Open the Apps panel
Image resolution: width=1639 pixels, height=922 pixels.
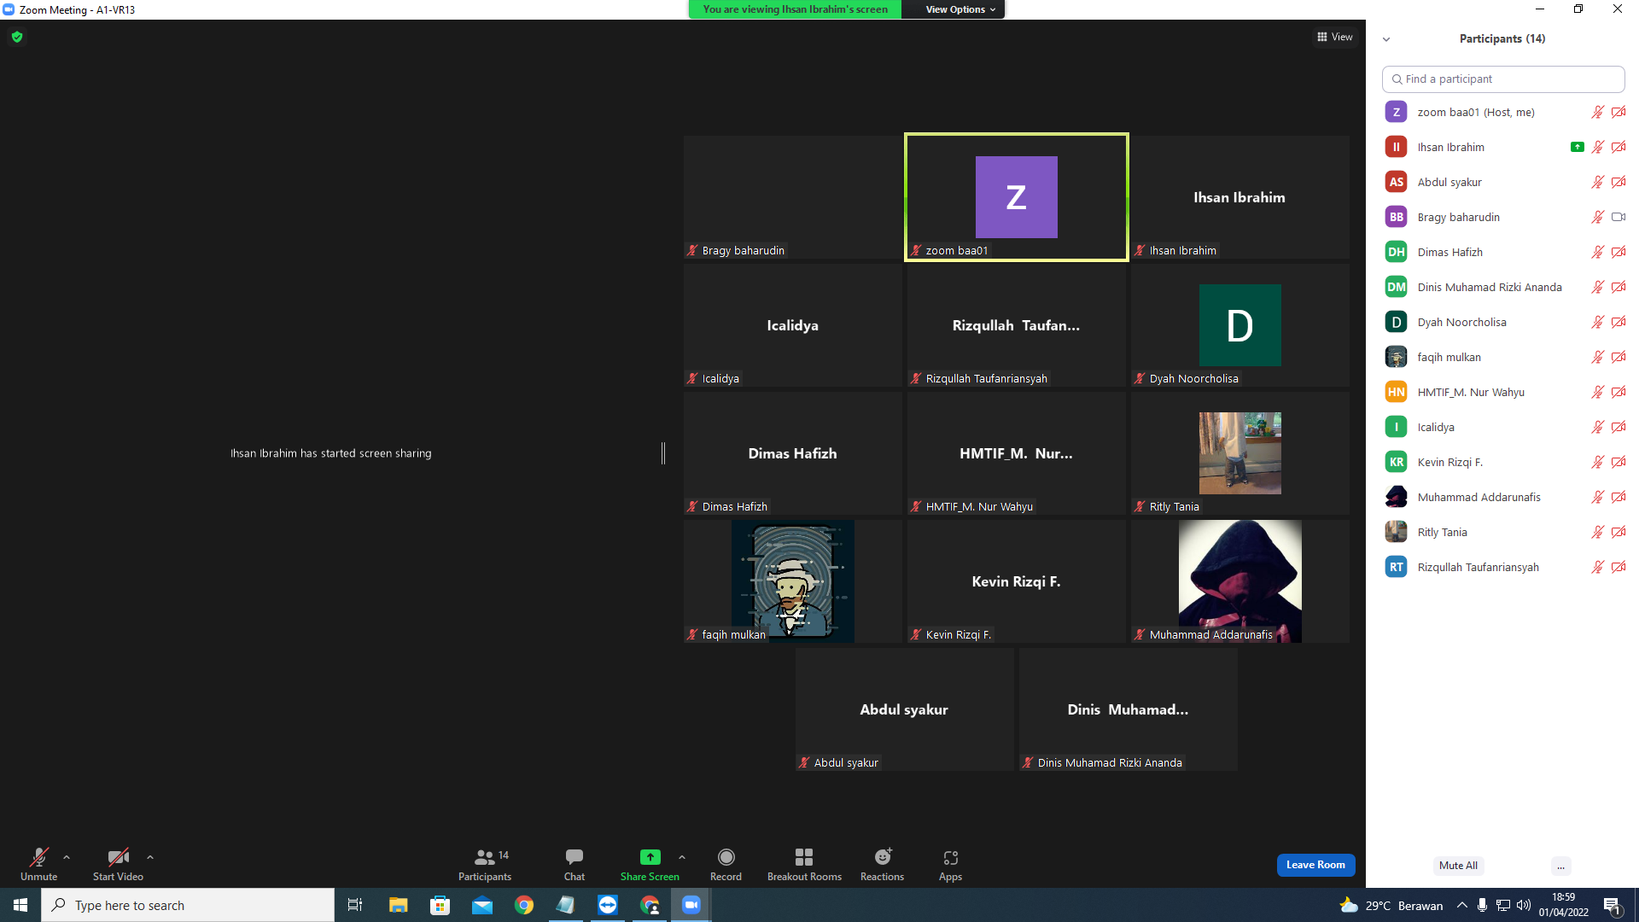click(x=950, y=864)
